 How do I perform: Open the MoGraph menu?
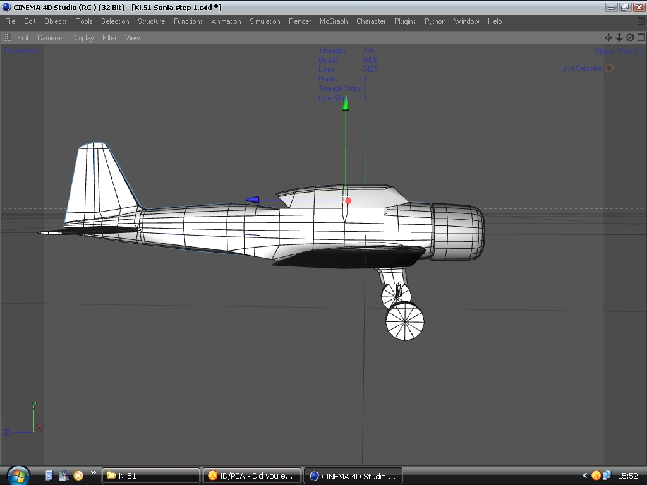tap(334, 21)
